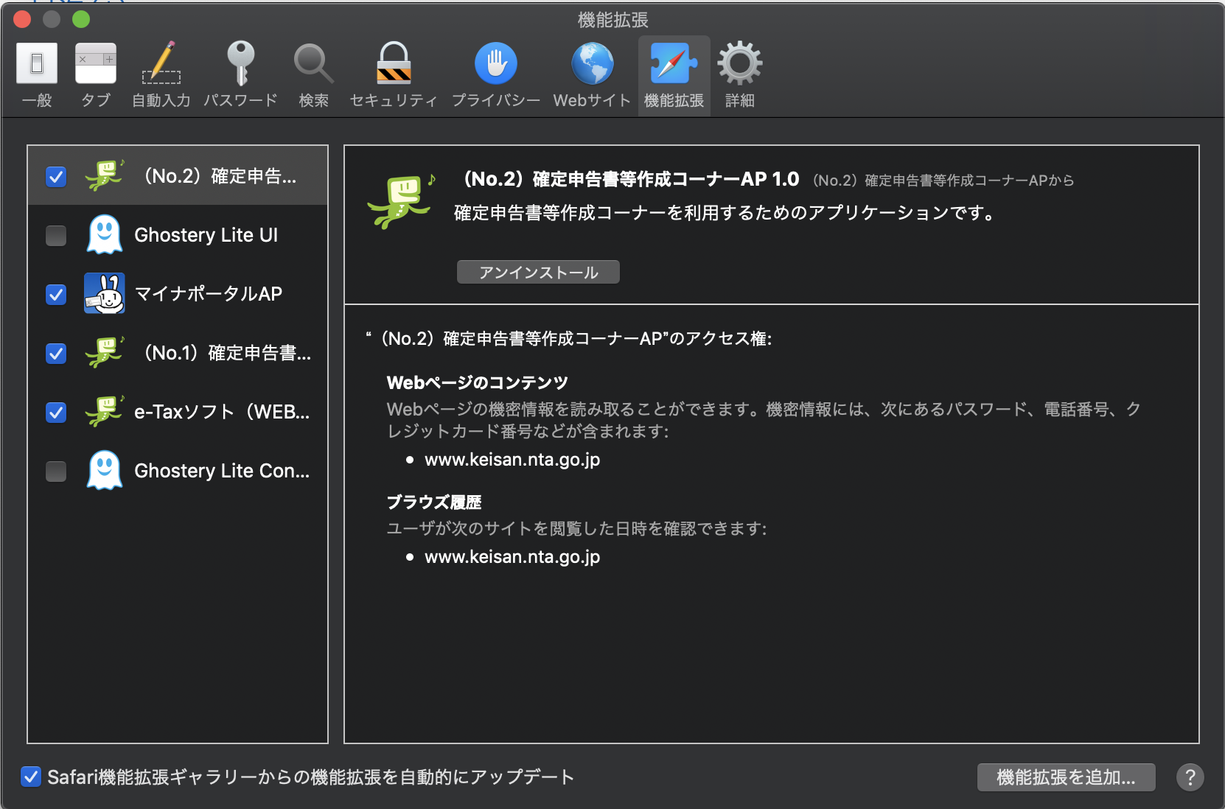
Task: Open the Webサイト globe icon
Action: point(593,63)
